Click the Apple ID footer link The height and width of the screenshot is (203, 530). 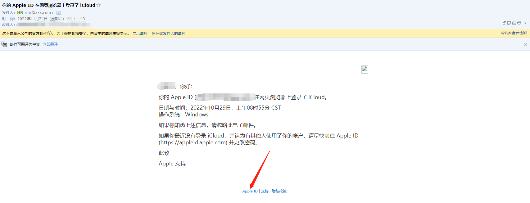[x=250, y=191]
